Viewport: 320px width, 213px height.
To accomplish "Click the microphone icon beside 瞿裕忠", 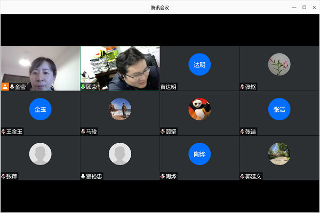I will pyautogui.click(x=83, y=176).
